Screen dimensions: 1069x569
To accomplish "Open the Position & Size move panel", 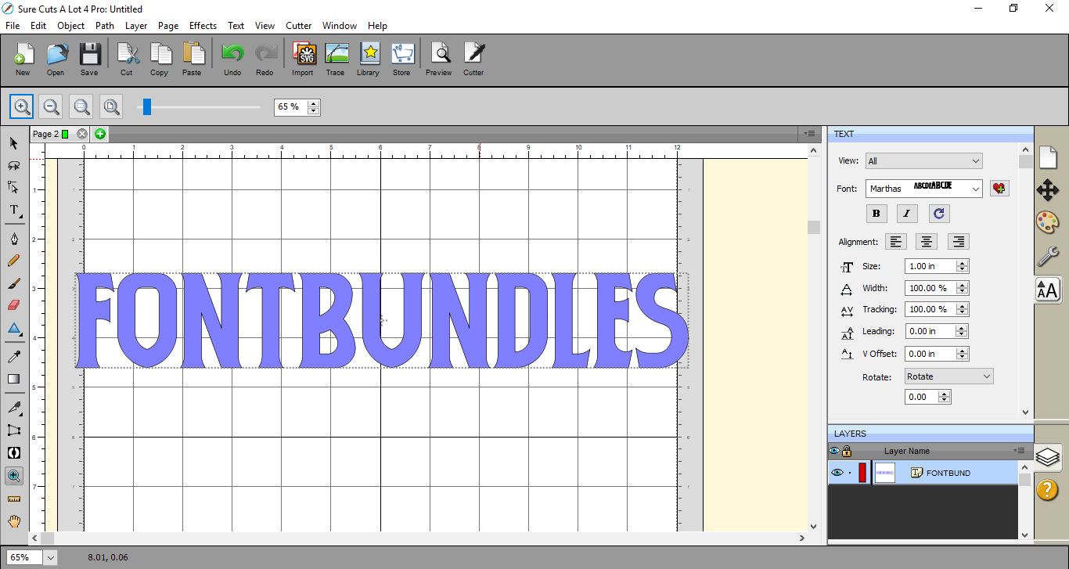I will (1047, 189).
